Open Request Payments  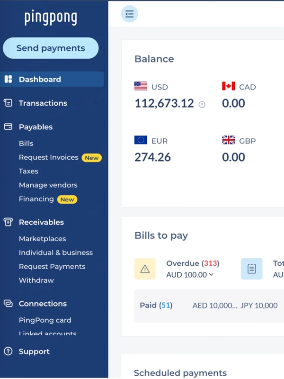(x=52, y=267)
